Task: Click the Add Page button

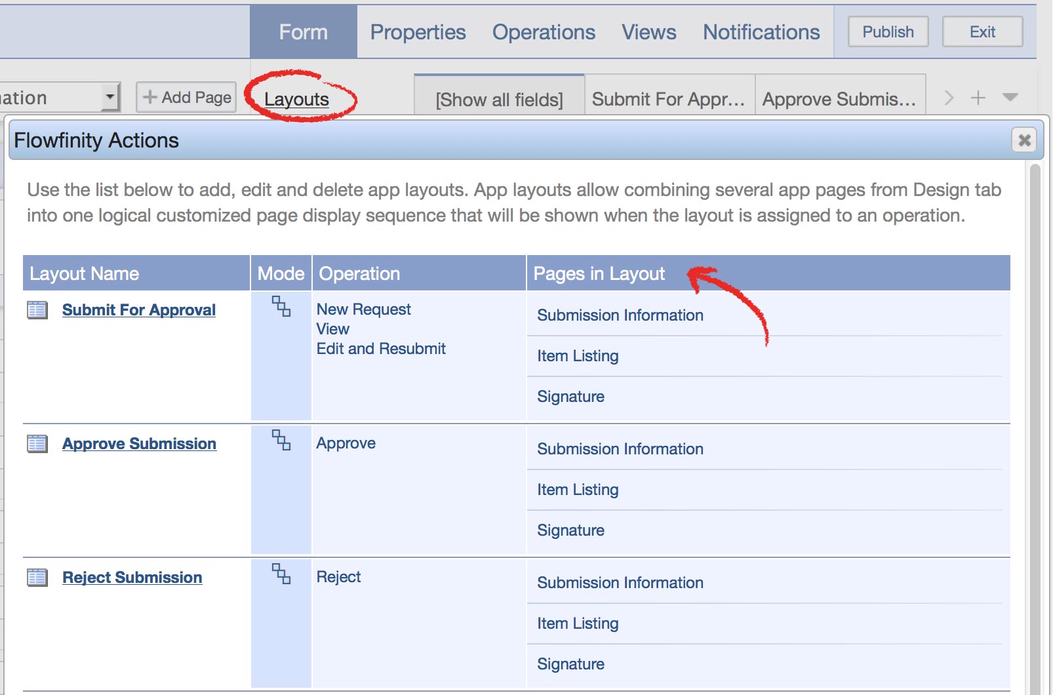Action: coord(186,97)
